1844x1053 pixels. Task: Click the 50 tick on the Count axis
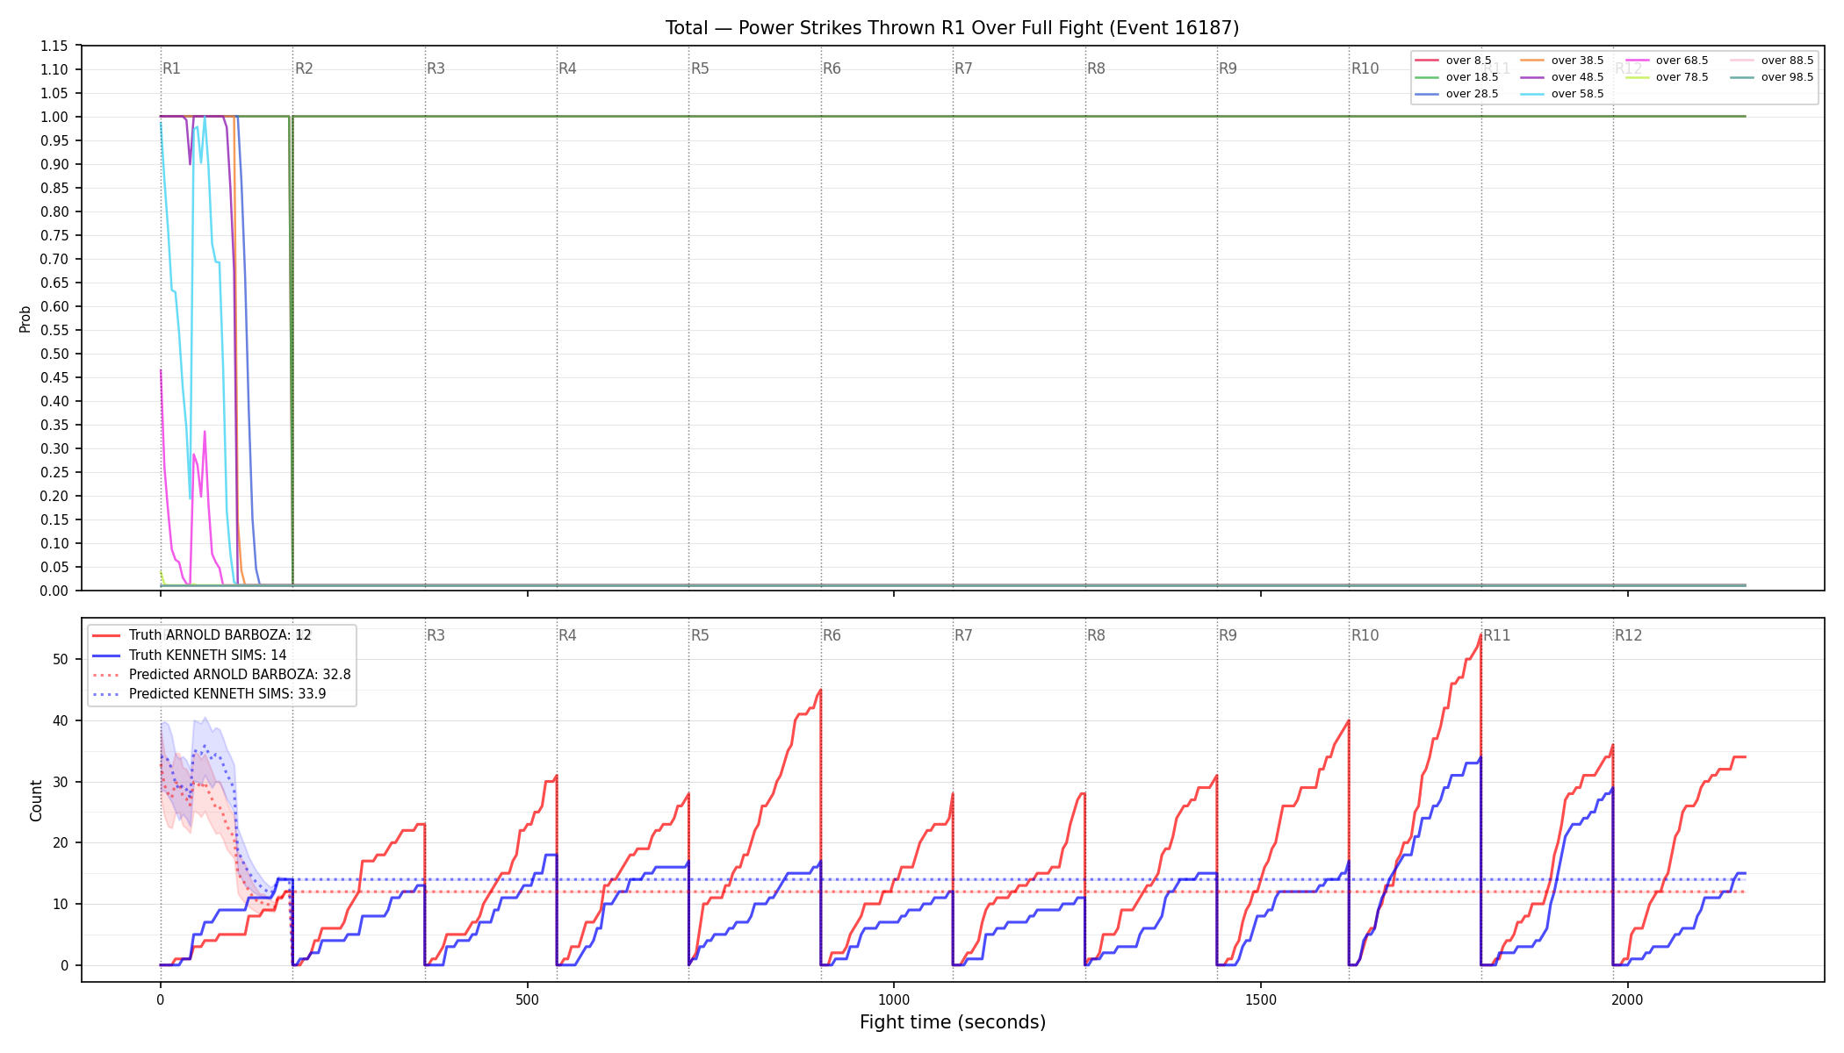tap(61, 659)
